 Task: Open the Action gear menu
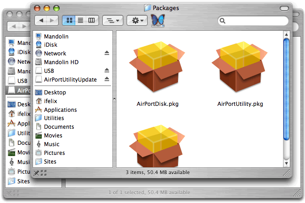click(x=137, y=21)
